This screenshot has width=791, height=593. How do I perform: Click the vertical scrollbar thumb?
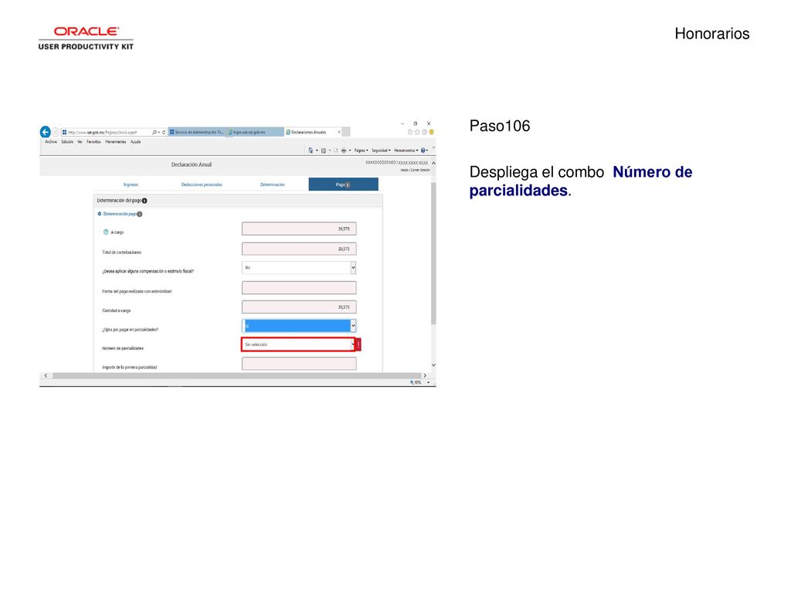coord(433,252)
